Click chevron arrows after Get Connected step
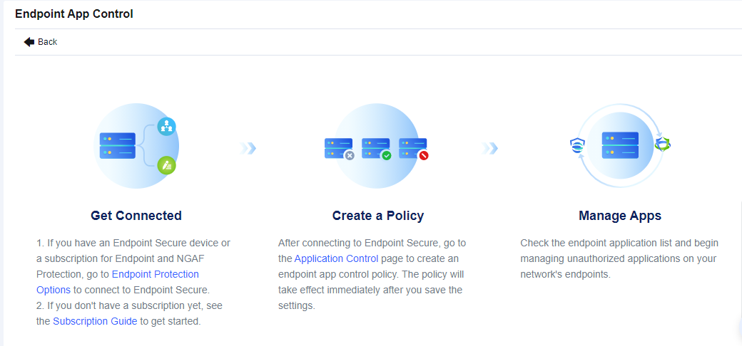 [248, 148]
